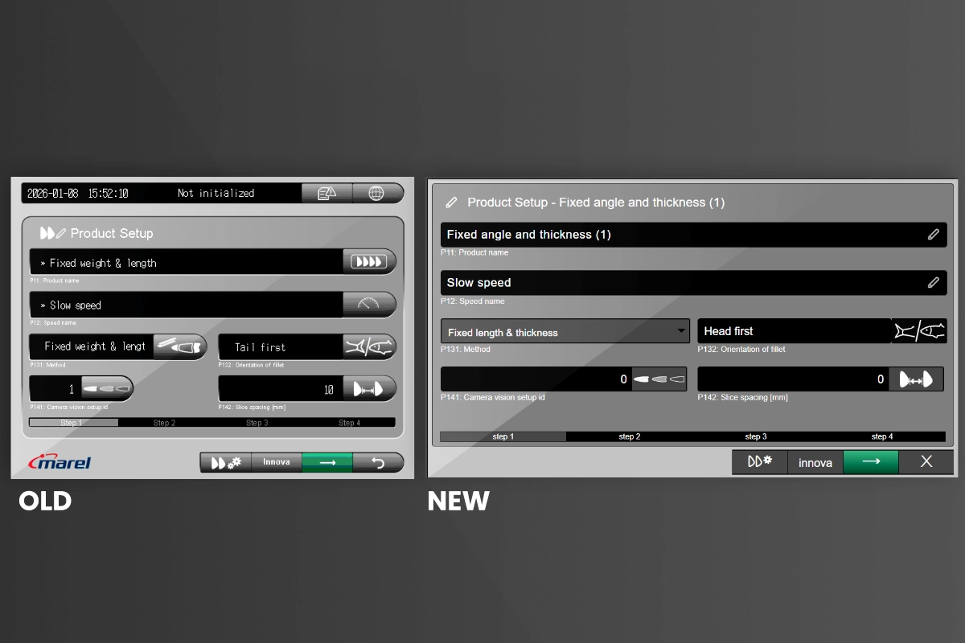Screen dimensions: 965x643
Task: Click the globe language icon in old panel
Action: pos(378,193)
